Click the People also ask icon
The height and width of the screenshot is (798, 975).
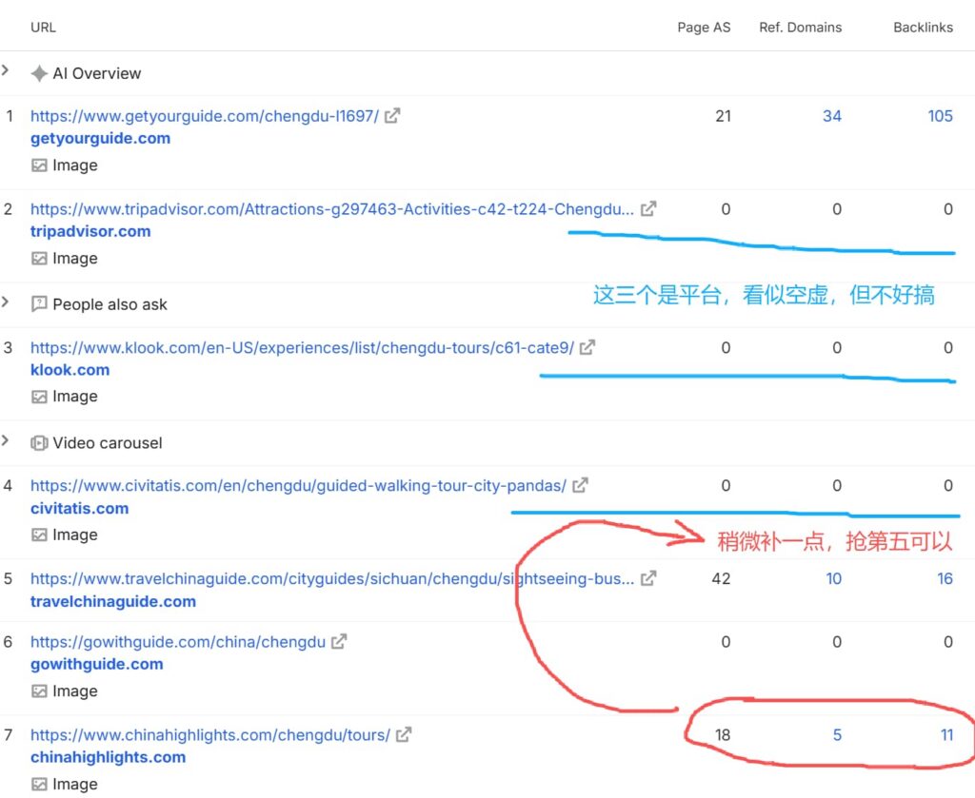pyautogui.click(x=39, y=304)
